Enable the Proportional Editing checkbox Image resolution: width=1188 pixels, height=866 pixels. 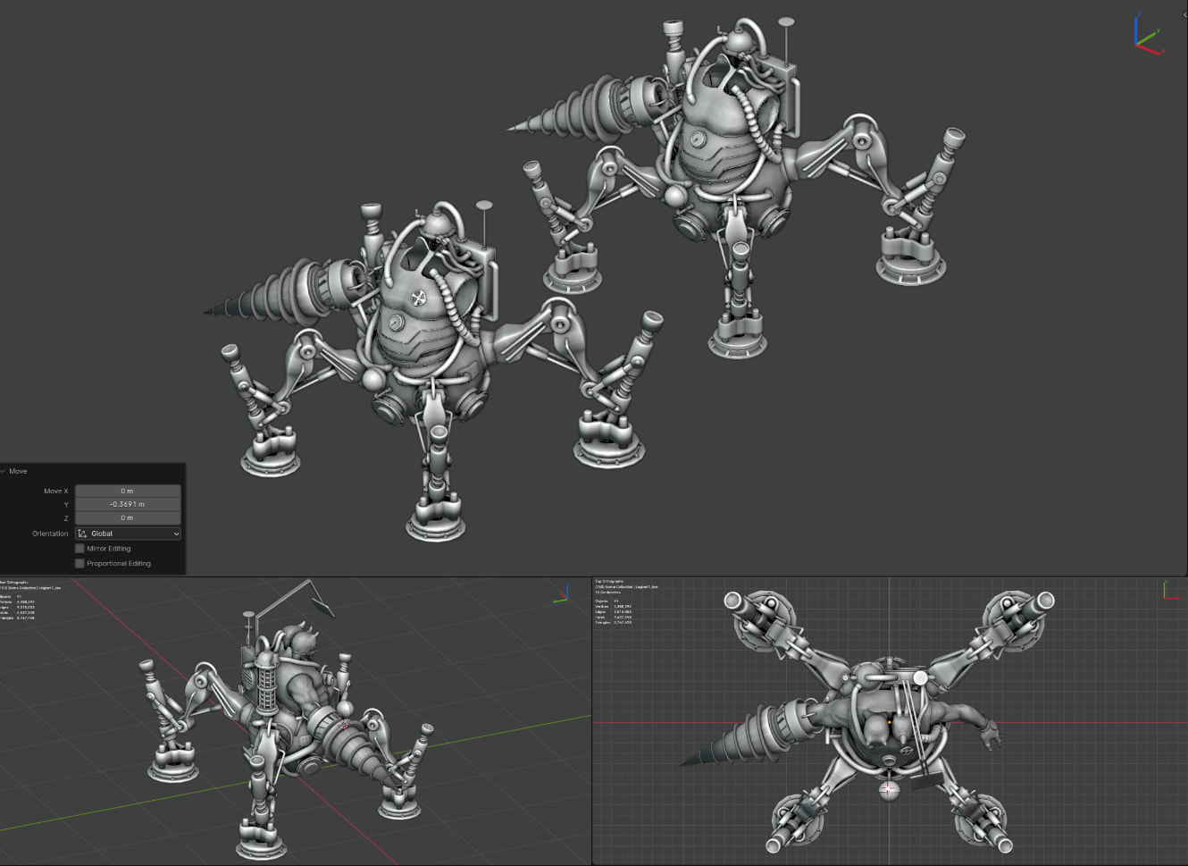tap(80, 564)
